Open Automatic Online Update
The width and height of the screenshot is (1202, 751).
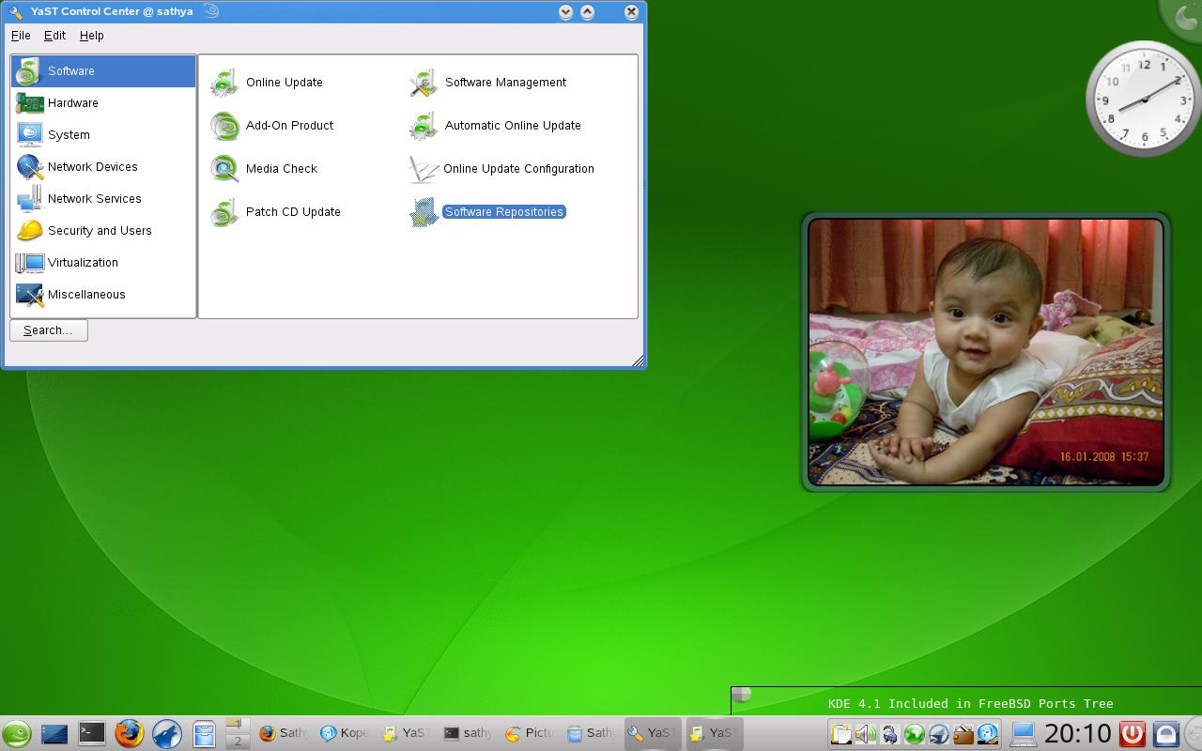pos(496,126)
